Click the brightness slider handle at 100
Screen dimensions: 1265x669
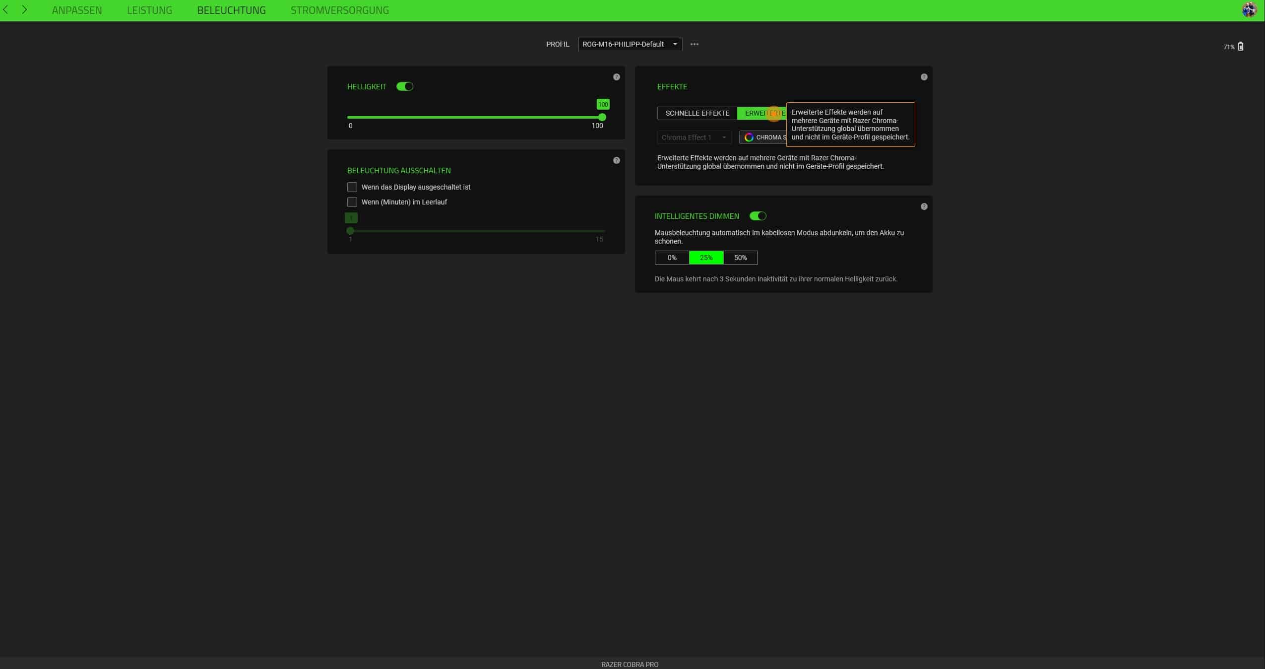[602, 118]
